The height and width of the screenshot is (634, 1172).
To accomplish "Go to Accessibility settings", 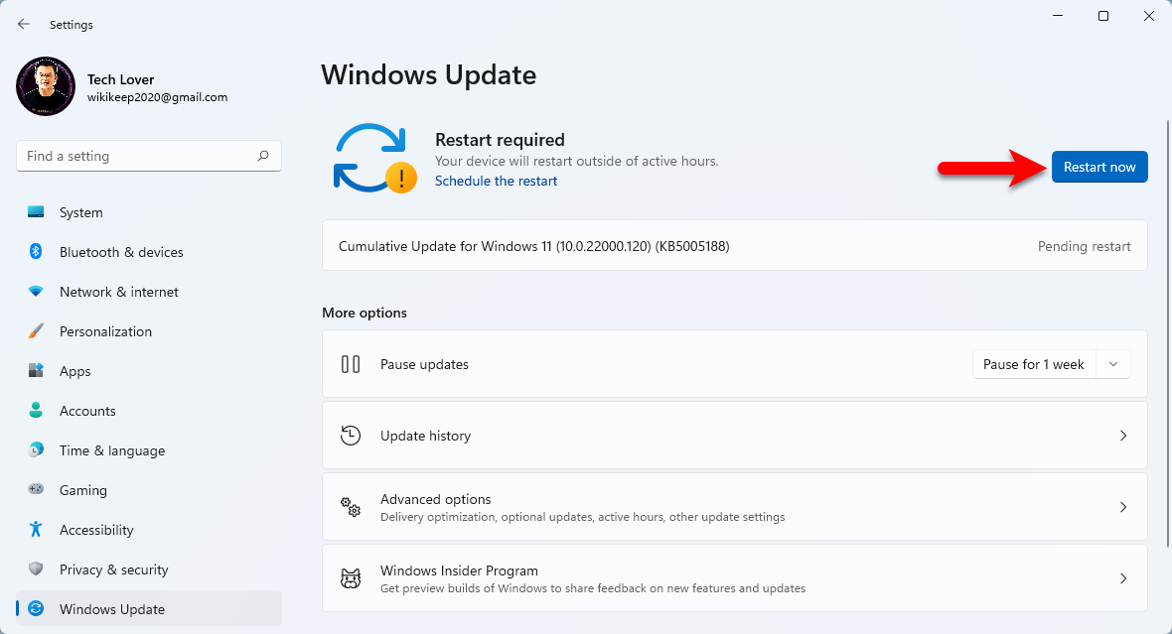I will [149, 529].
